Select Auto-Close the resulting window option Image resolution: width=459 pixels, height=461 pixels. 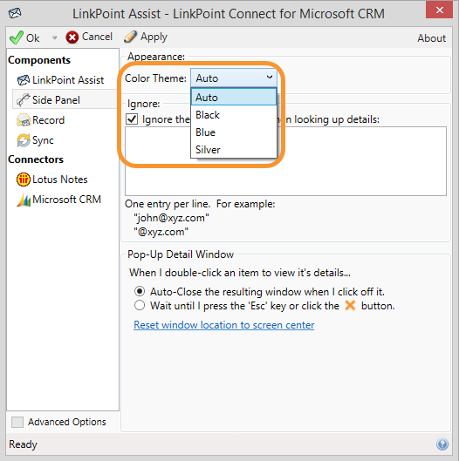pos(140,291)
